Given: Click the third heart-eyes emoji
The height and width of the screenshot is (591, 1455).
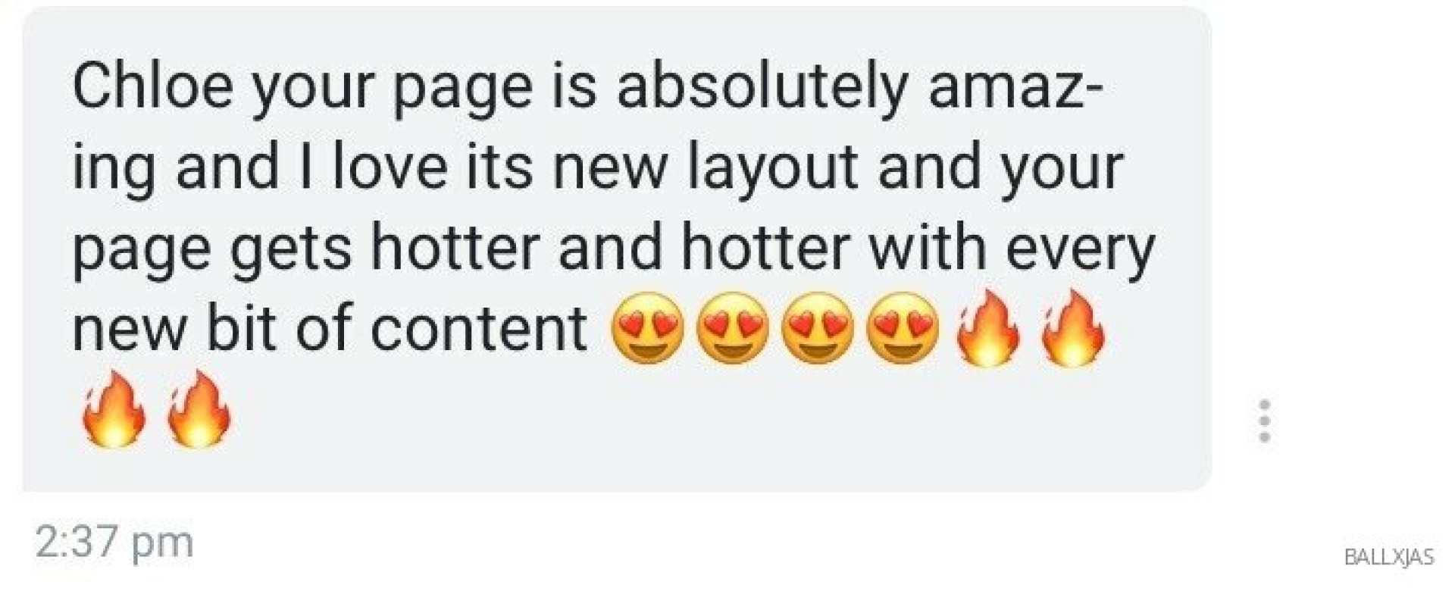Looking at the screenshot, I should (x=818, y=328).
